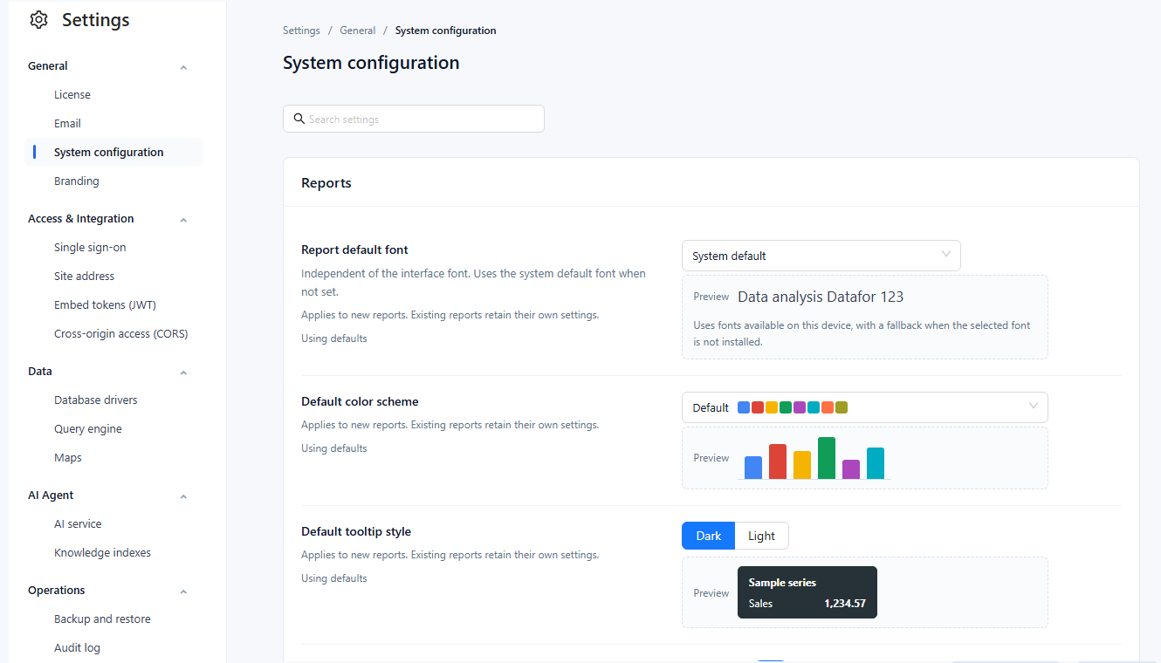Open Maps settings page

point(68,457)
